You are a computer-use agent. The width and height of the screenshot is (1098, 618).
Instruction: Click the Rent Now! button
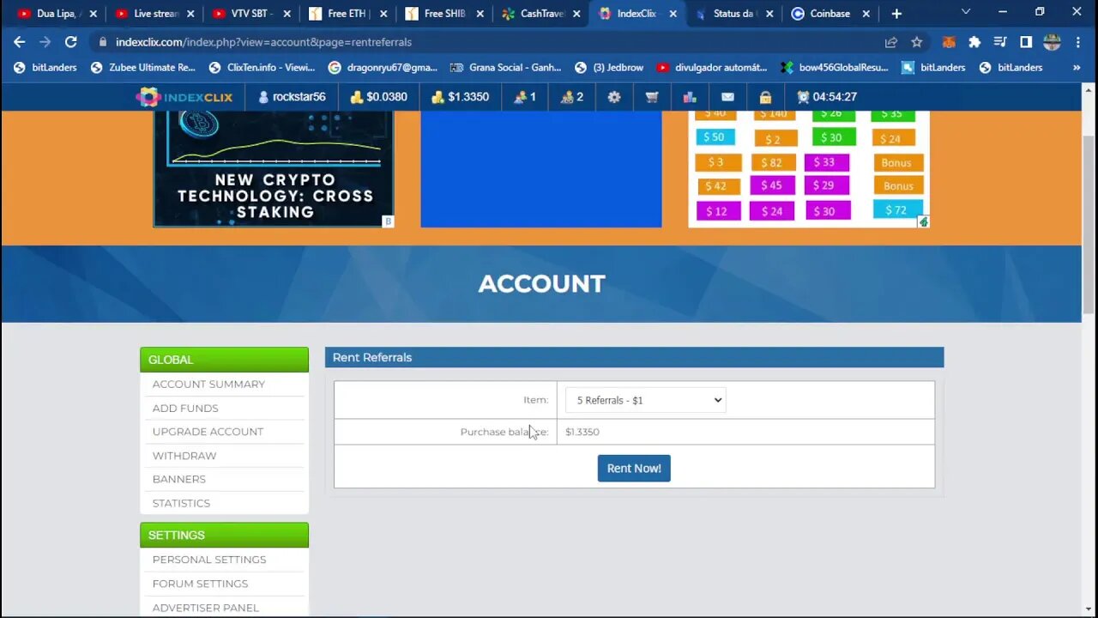tap(634, 468)
